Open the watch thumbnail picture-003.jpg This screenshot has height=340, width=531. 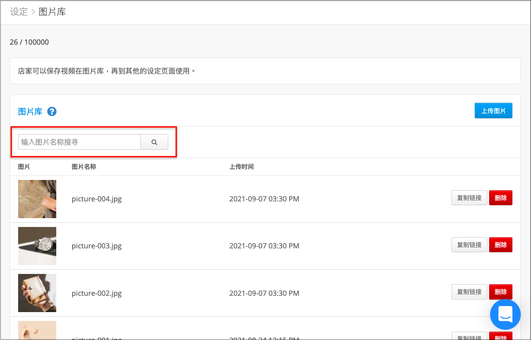click(x=37, y=246)
